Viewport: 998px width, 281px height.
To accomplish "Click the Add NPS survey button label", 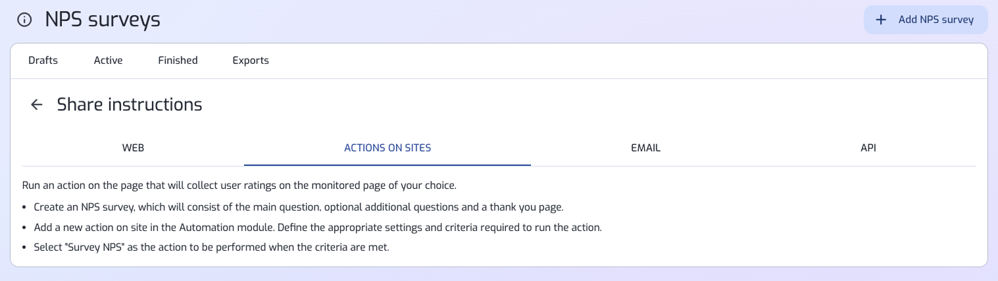I will 936,20.
